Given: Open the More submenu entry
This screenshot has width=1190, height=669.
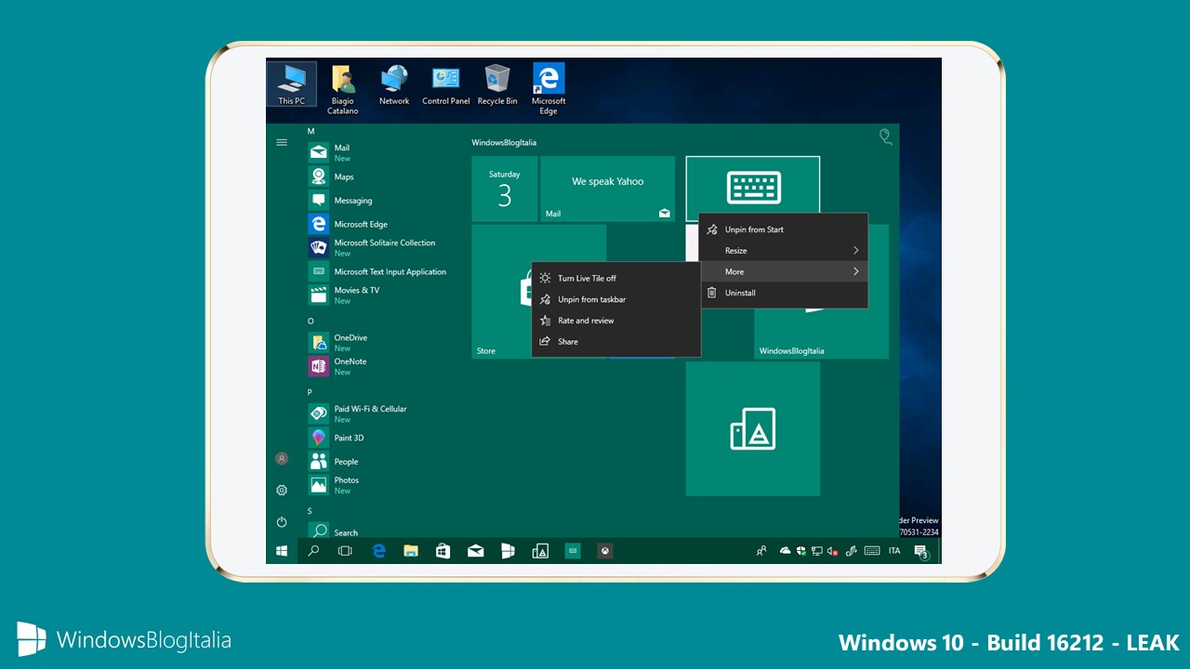Looking at the screenshot, I should tap(784, 271).
